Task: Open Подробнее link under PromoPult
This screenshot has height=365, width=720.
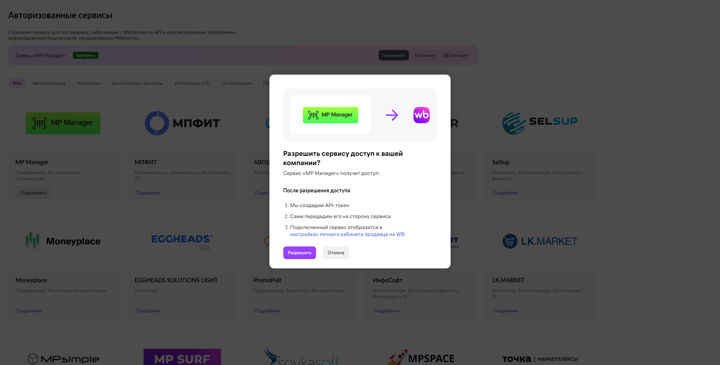Action: [x=267, y=311]
